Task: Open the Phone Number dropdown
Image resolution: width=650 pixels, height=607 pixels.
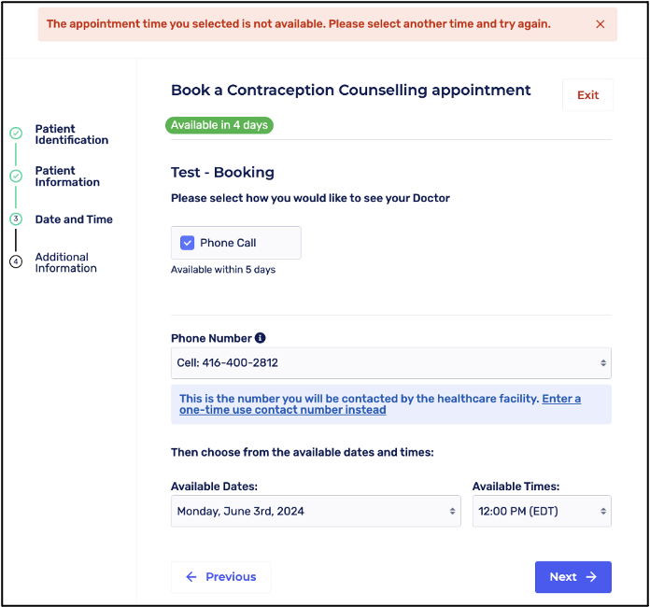Action: pos(390,362)
